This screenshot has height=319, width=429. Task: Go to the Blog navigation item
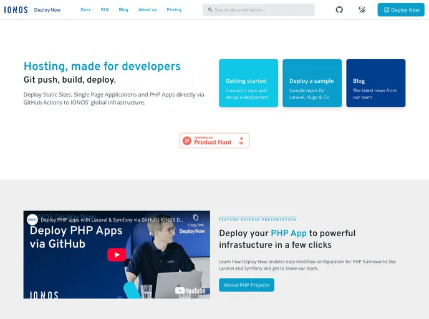pyautogui.click(x=123, y=10)
